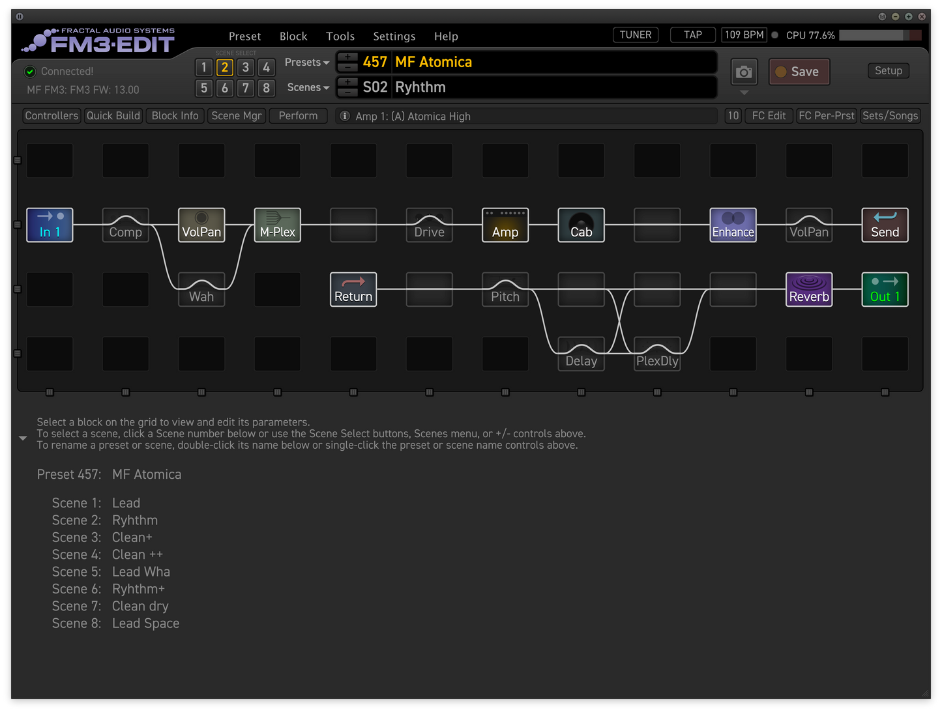Viewport: 942px width, 712px height.
Task: Switch to scene 7 with Scene Select
Action: 246,88
